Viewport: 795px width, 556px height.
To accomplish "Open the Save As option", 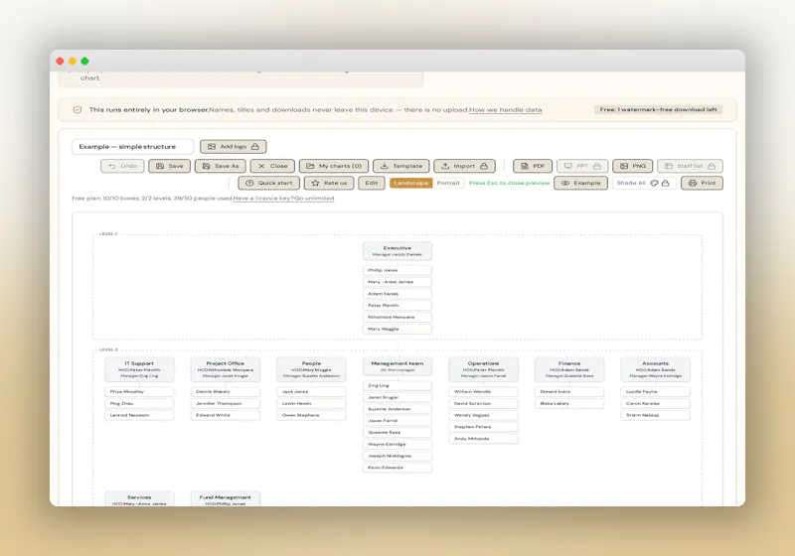I will 221,166.
